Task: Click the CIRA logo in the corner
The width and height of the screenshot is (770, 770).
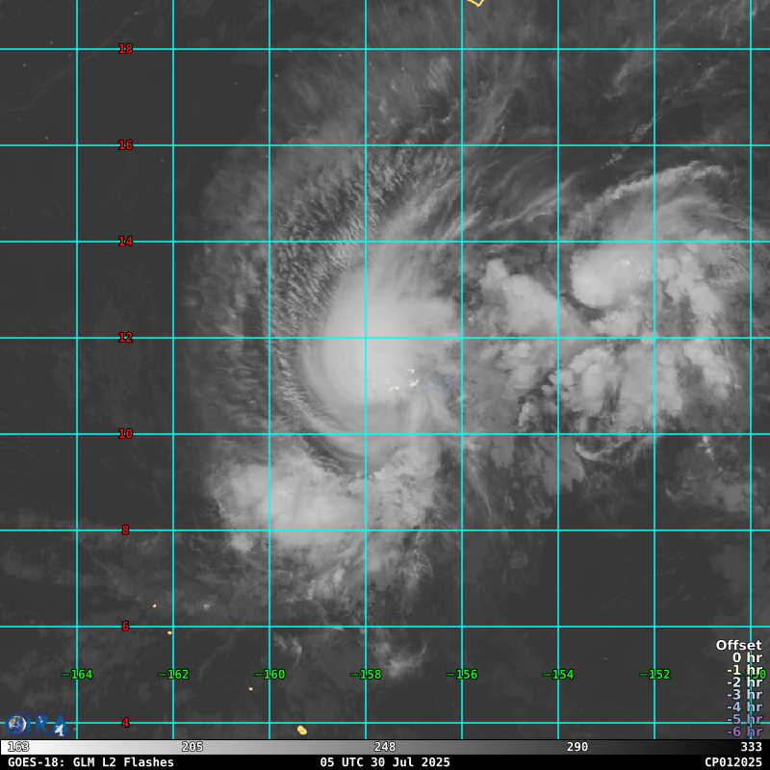Action: point(35,724)
